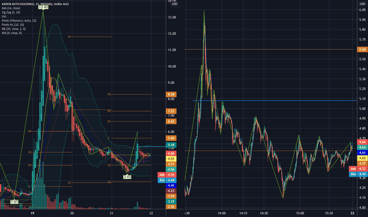Viewport: 368px width, 217px height.
Task: Click the 20 date on time axis
Action: [x=72, y=213]
